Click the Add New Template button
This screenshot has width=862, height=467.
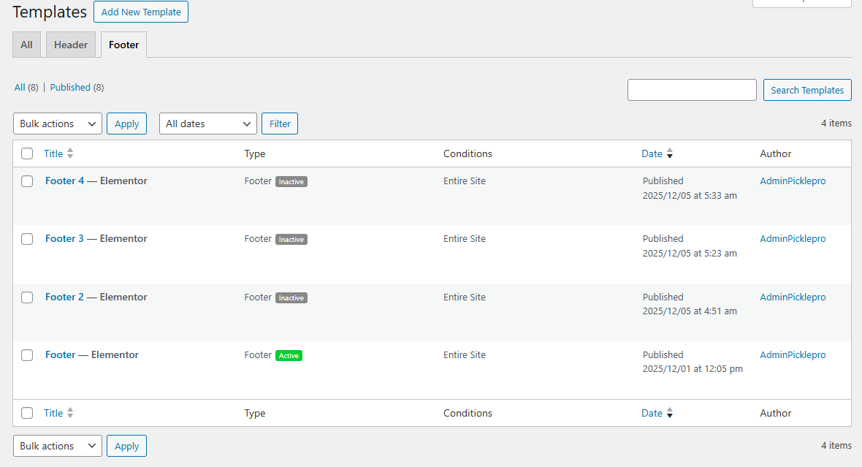click(x=140, y=12)
